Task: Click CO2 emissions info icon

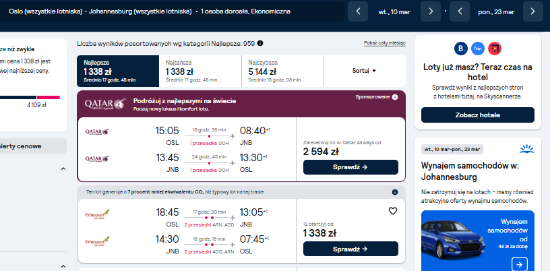Action: [x=395, y=192]
